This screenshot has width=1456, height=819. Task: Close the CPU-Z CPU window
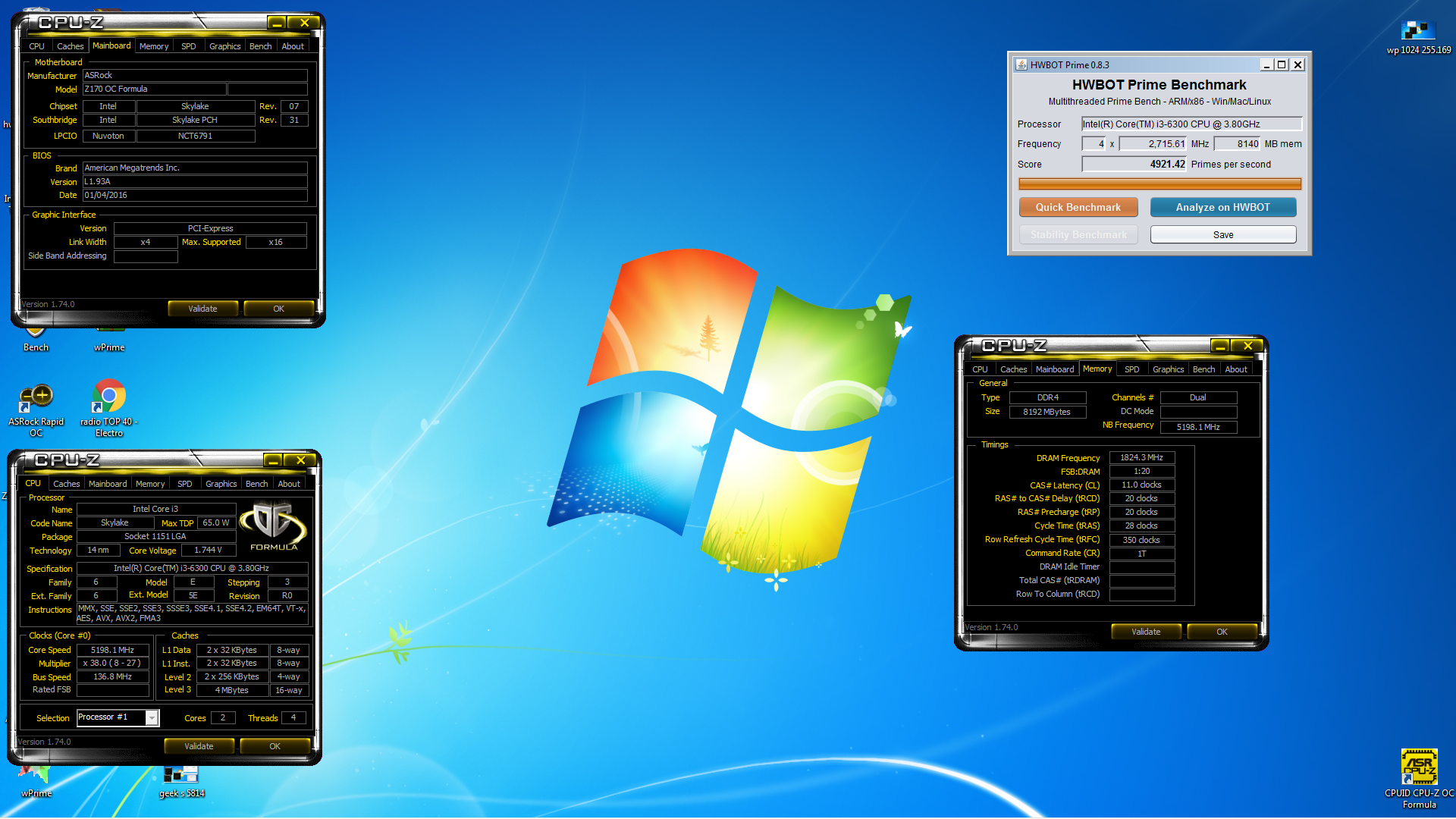point(300,460)
